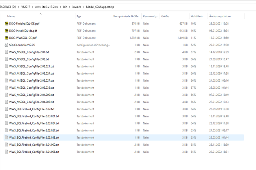Sort by Komprimierte Größe column header
The width and height of the screenshot is (256, 170).
coord(126,16)
